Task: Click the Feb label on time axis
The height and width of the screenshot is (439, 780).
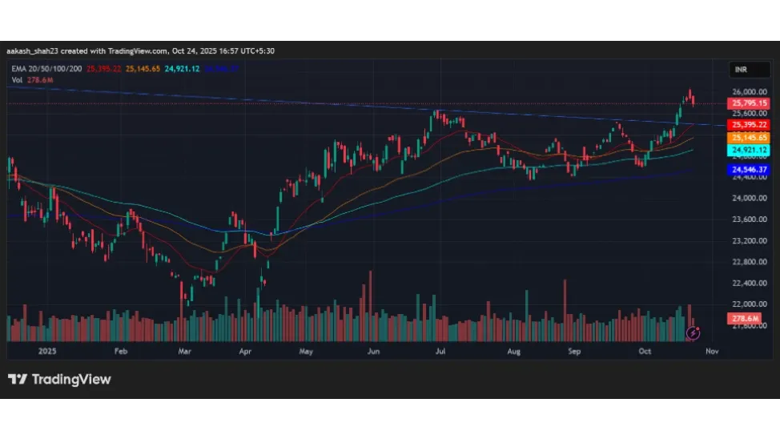Action: click(121, 351)
